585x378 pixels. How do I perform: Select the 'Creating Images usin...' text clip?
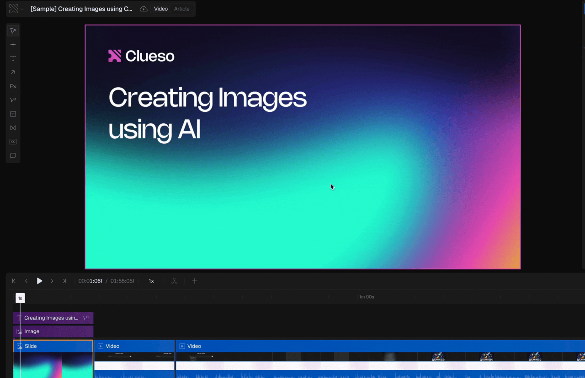pyautogui.click(x=53, y=318)
